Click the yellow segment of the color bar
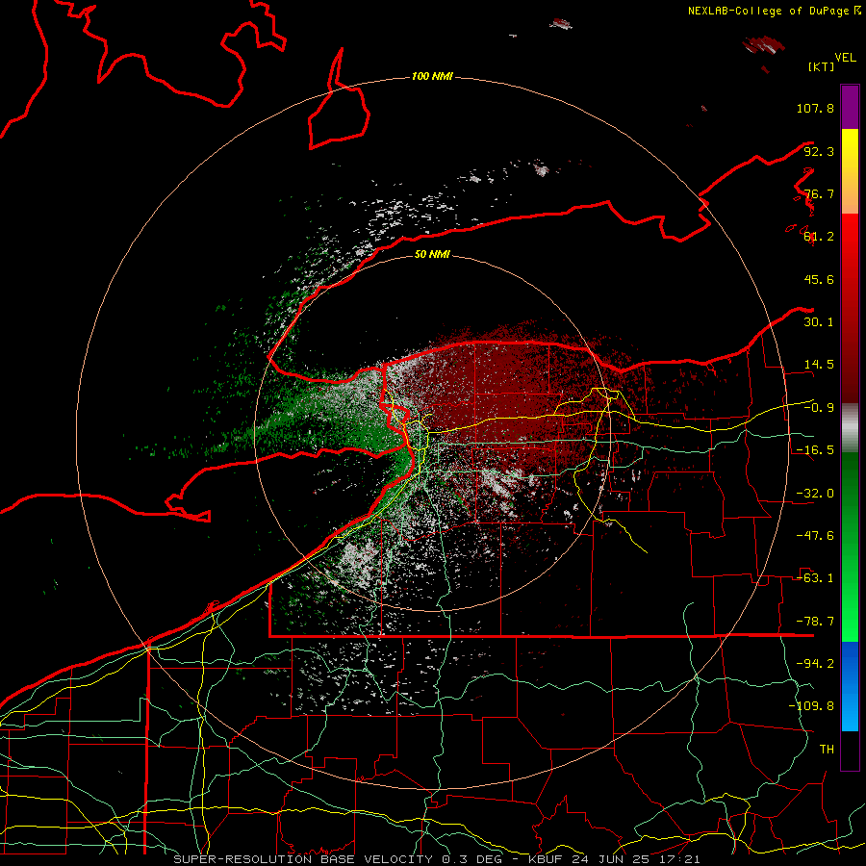The height and width of the screenshot is (866, 866). tap(850, 171)
